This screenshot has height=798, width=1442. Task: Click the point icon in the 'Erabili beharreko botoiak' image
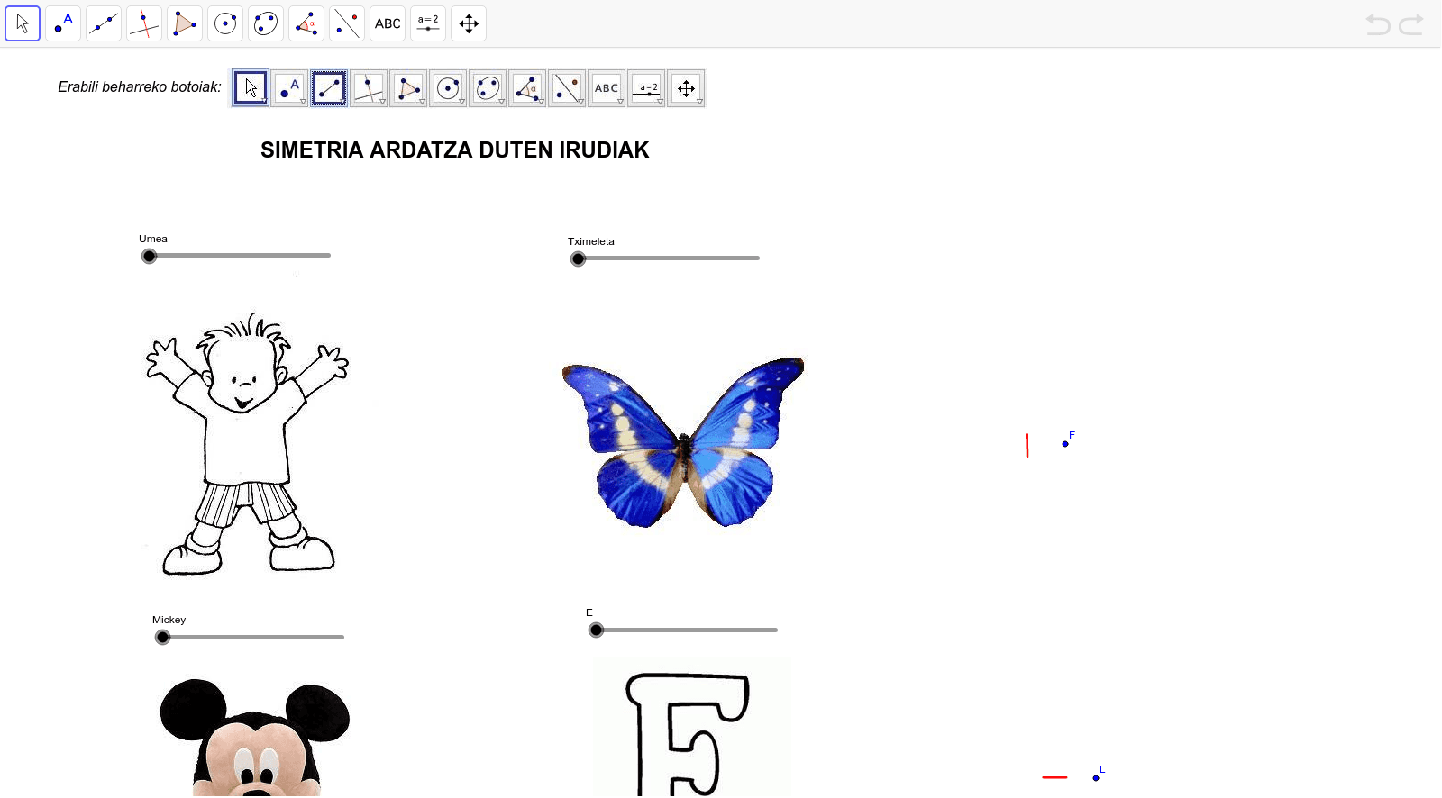click(x=290, y=88)
